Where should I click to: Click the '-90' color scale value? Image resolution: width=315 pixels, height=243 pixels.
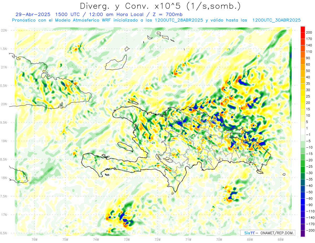(x=310, y=205)
